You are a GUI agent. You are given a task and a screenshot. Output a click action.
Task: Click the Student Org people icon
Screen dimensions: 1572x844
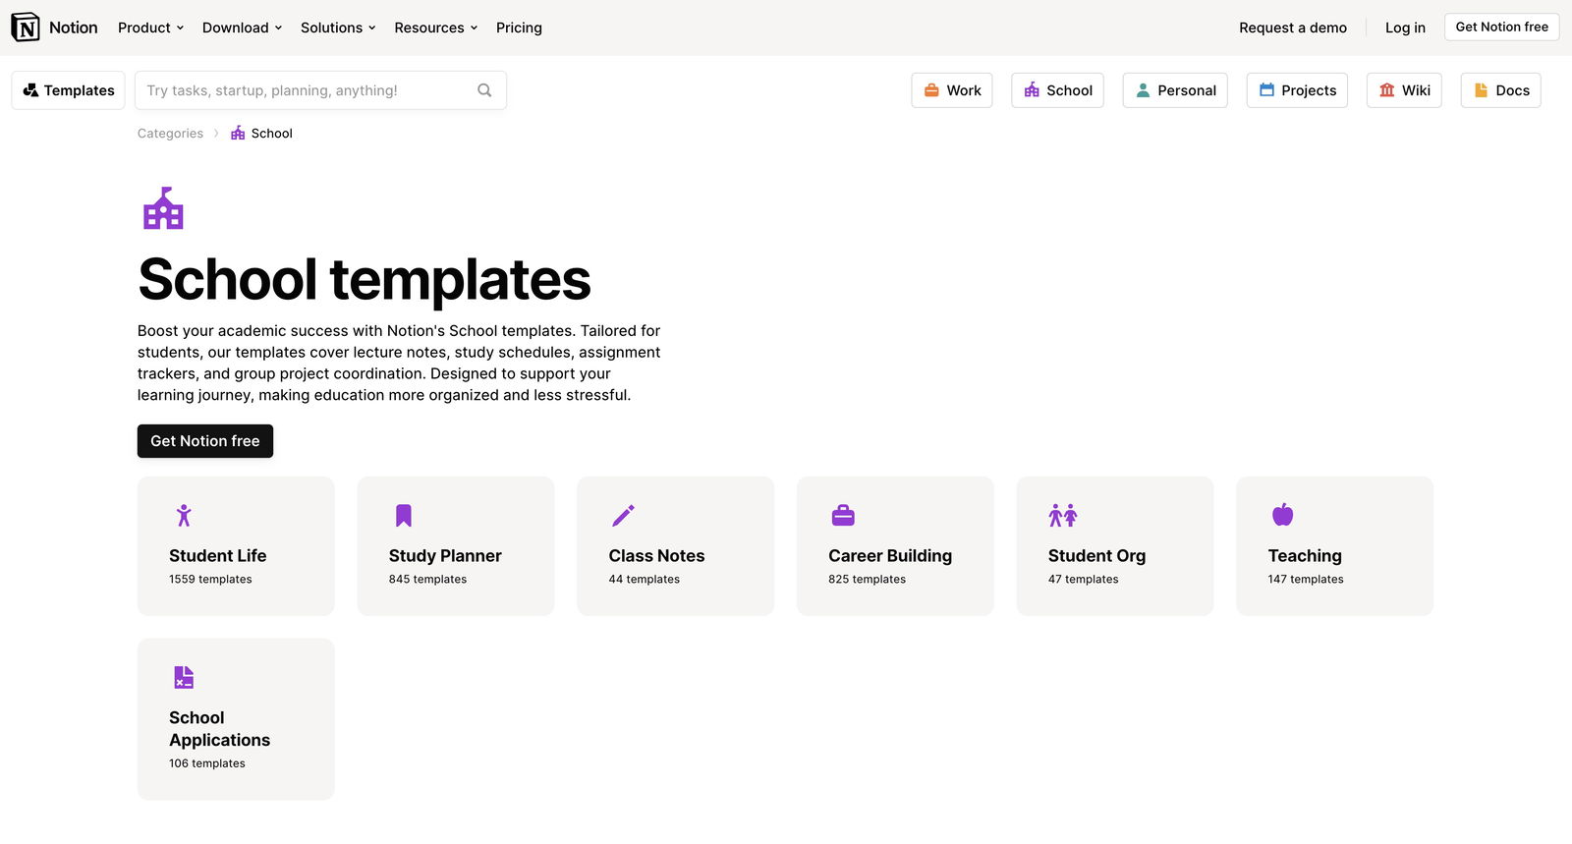coord(1062,516)
